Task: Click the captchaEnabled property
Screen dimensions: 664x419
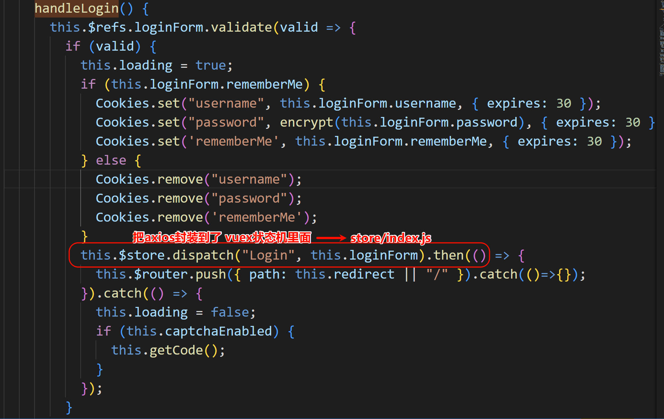Action: pos(218,331)
